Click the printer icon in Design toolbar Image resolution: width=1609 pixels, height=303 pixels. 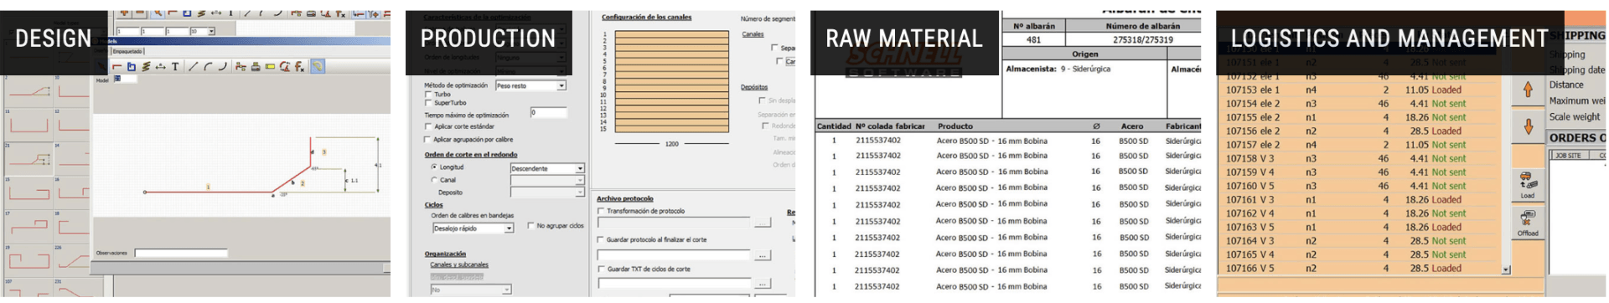coord(256,67)
